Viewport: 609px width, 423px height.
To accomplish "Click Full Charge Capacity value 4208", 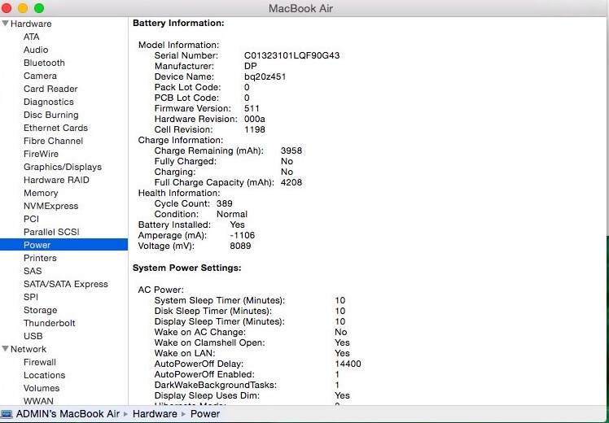I will point(291,182).
